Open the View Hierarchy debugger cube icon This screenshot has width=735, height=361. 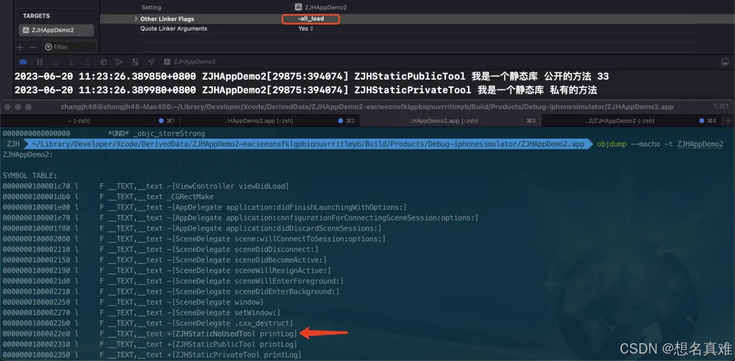(x=104, y=61)
